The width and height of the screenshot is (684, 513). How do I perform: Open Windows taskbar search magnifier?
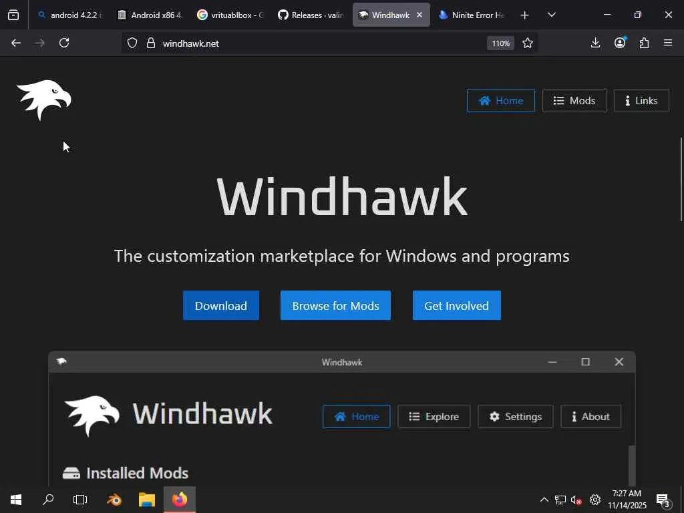48,500
